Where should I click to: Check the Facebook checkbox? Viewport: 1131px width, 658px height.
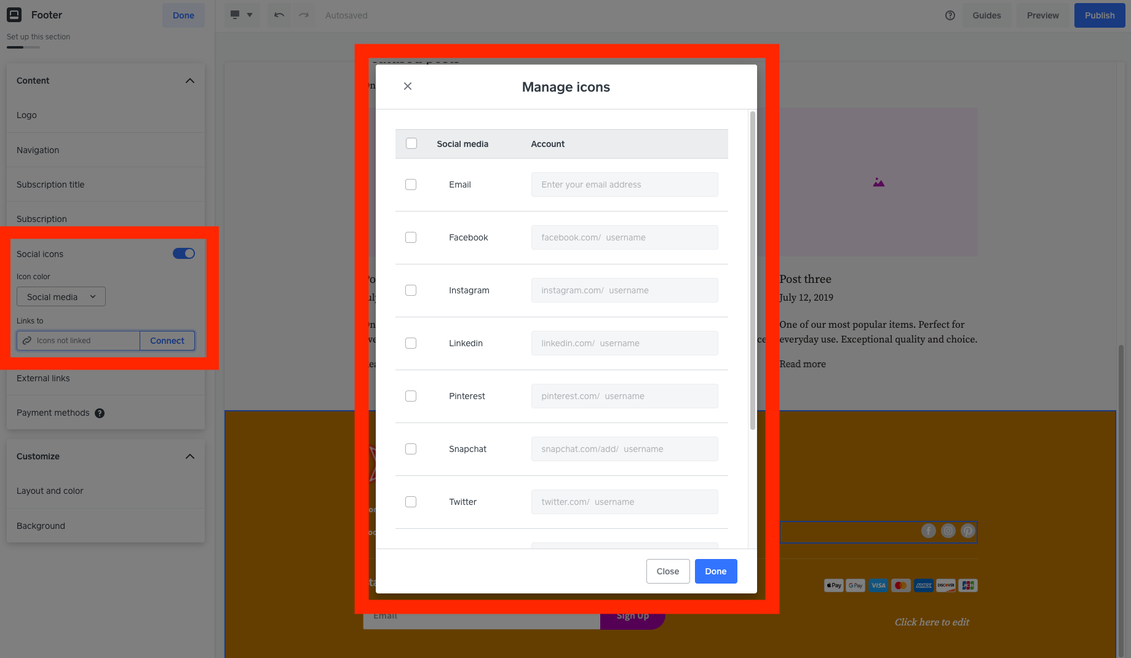click(411, 237)
